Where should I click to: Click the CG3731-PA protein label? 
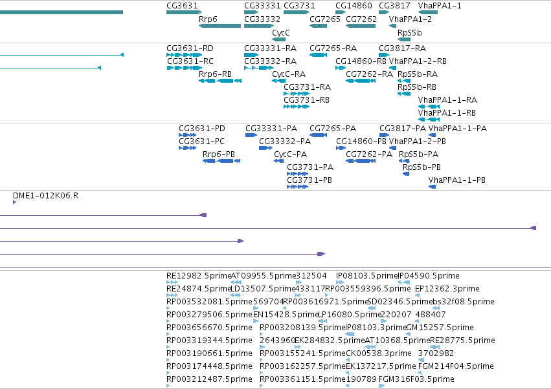pos(310,167)
